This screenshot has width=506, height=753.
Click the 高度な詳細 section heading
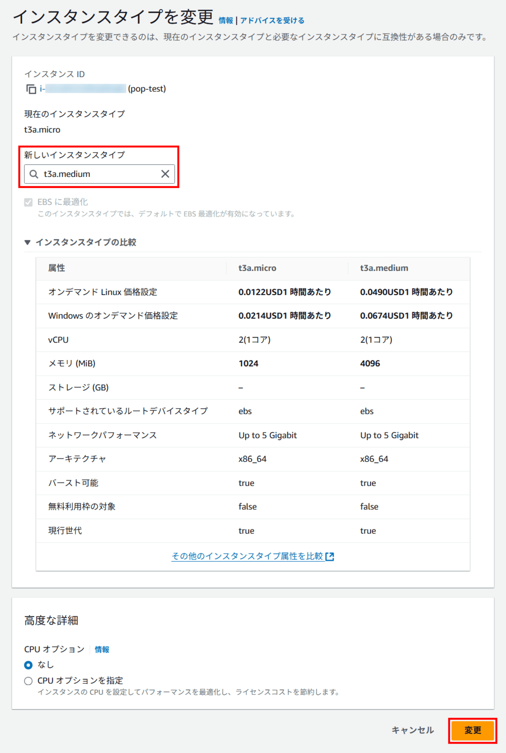51,620
